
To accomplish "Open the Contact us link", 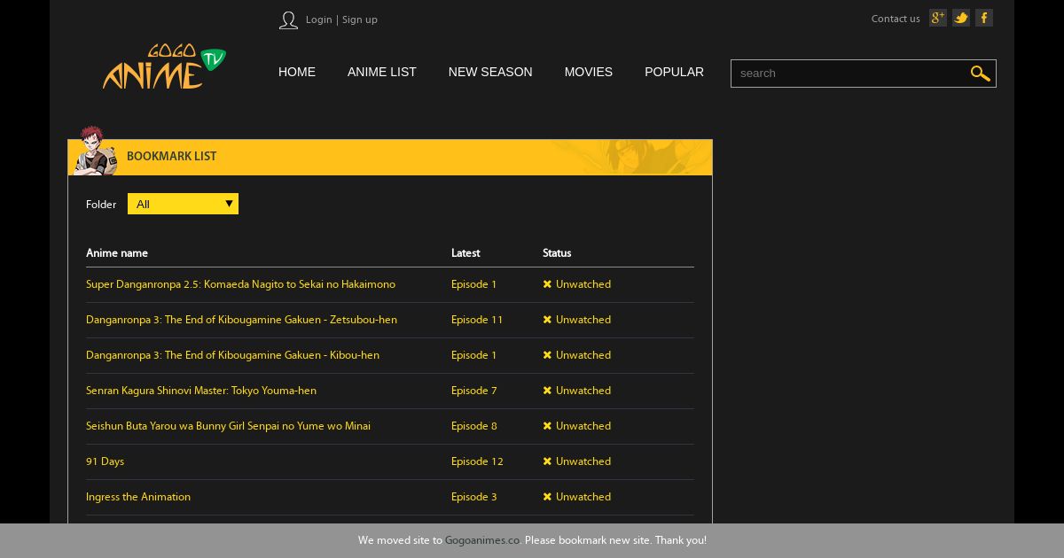I will coord(896,19).
